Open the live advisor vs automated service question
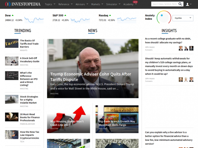The width and height of the screenshot is (198, 148). [169, 138]
